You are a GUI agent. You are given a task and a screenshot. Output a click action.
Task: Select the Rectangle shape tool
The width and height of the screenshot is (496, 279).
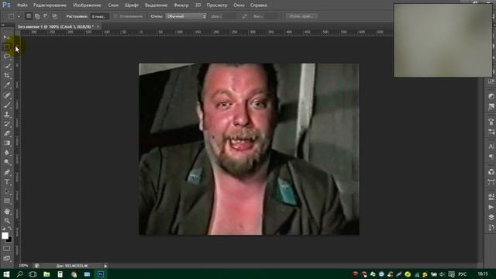7,201
